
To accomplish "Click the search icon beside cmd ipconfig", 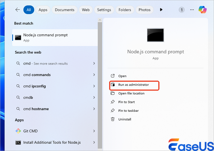I will click(x=18, y=86).
